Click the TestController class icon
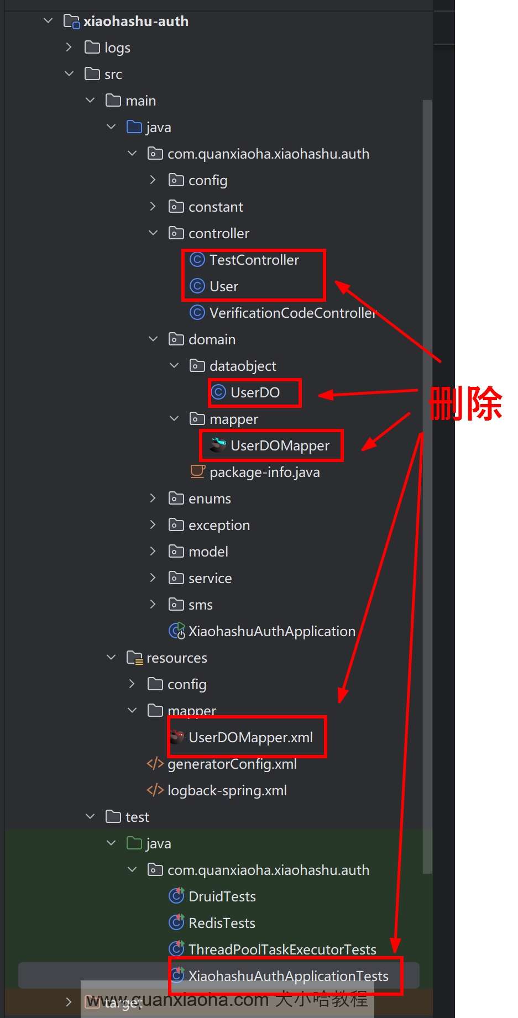This screenshot has height=1018, width=518. coord(197,260)
